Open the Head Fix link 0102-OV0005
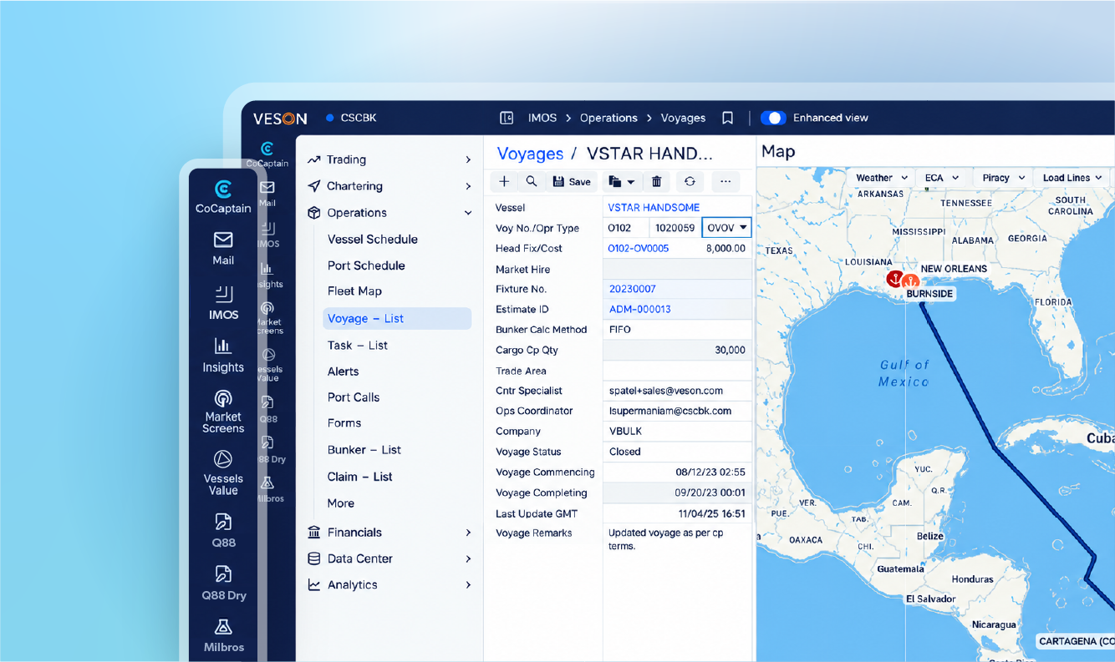Image resolution: width=1115 pixels, height=662 pixels. click(x=639, y=248)
